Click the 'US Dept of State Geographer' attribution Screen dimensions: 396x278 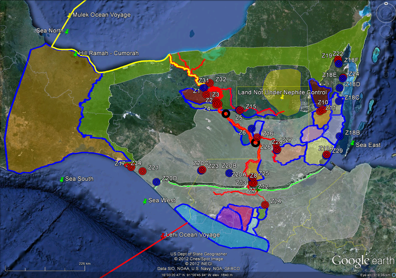click(199, 254)
